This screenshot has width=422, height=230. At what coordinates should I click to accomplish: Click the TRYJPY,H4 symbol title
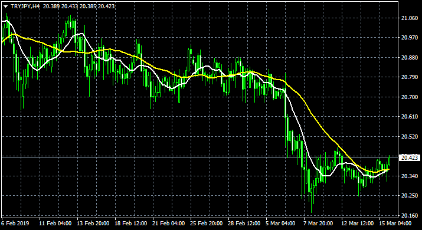click(x=25, y=6)
